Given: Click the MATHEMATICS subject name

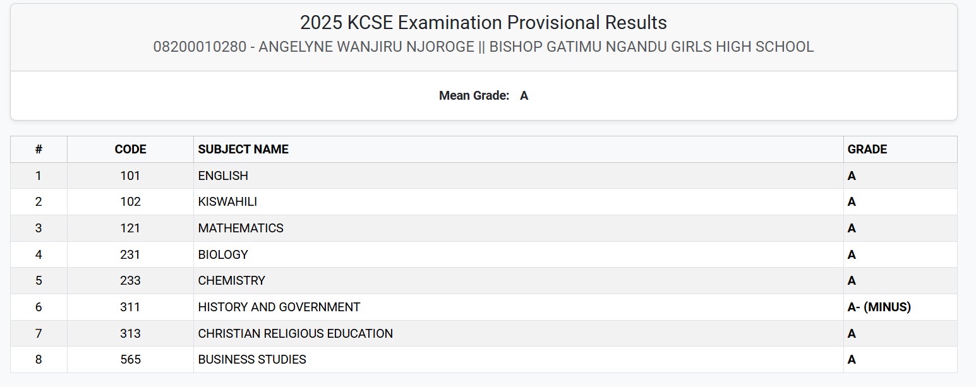Looking at the screenshot, I should pos(241,229).
